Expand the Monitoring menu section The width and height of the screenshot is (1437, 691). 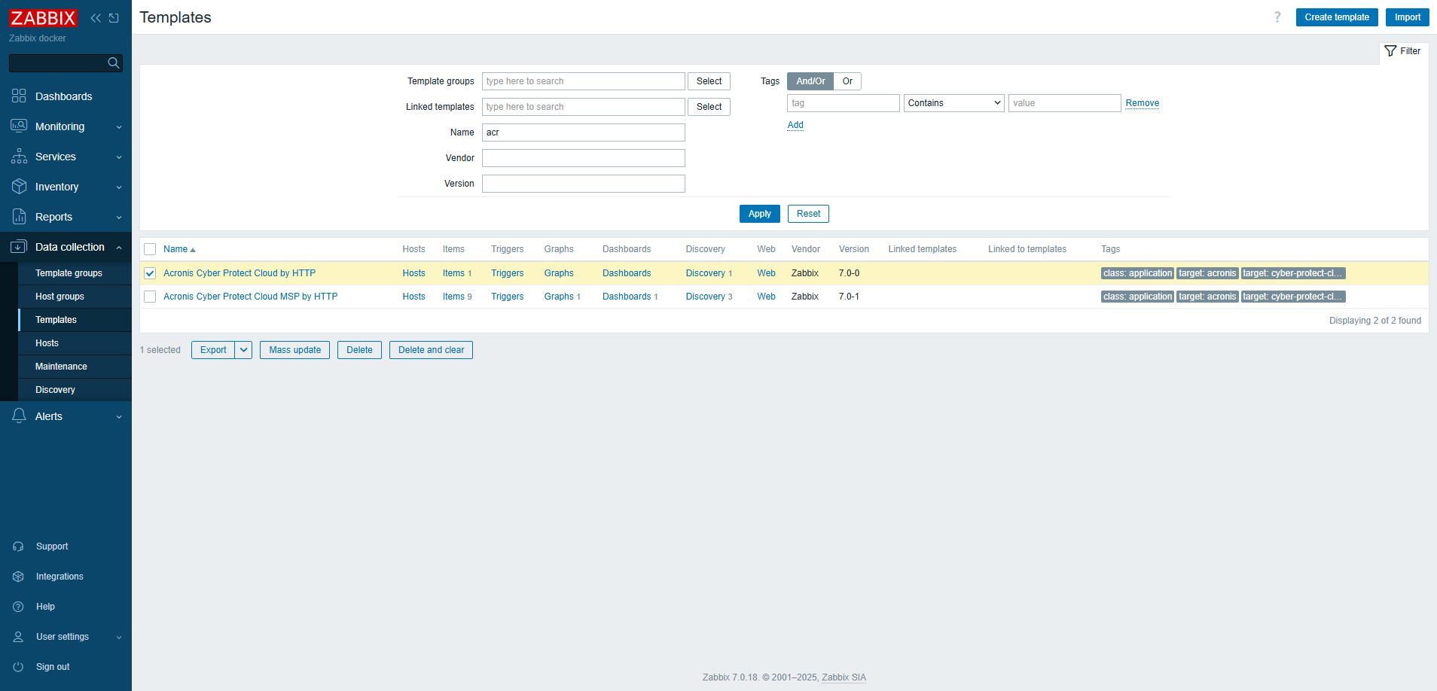coord(66,126)
